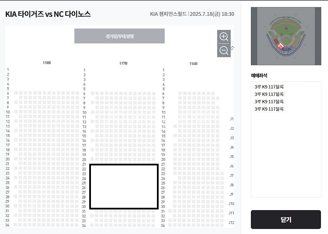Click the 경기장/무대방향 stage direction banner
The height and width of the screenshot is (234, 328).
120,36
